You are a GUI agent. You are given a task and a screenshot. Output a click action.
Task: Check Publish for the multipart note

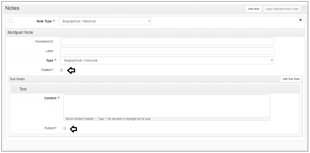[62, 70]
